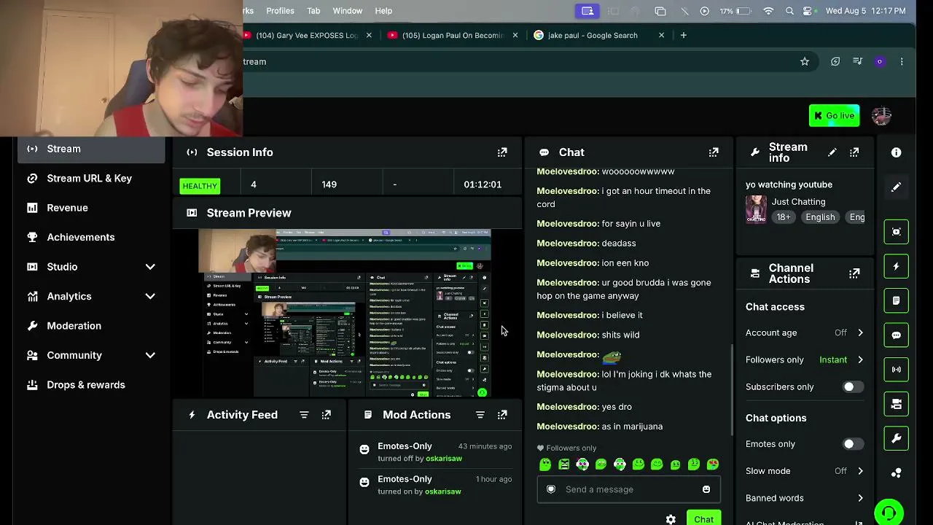Open the Window menu
Viewport: 933px width, 525px height.
tap(348, 11)
